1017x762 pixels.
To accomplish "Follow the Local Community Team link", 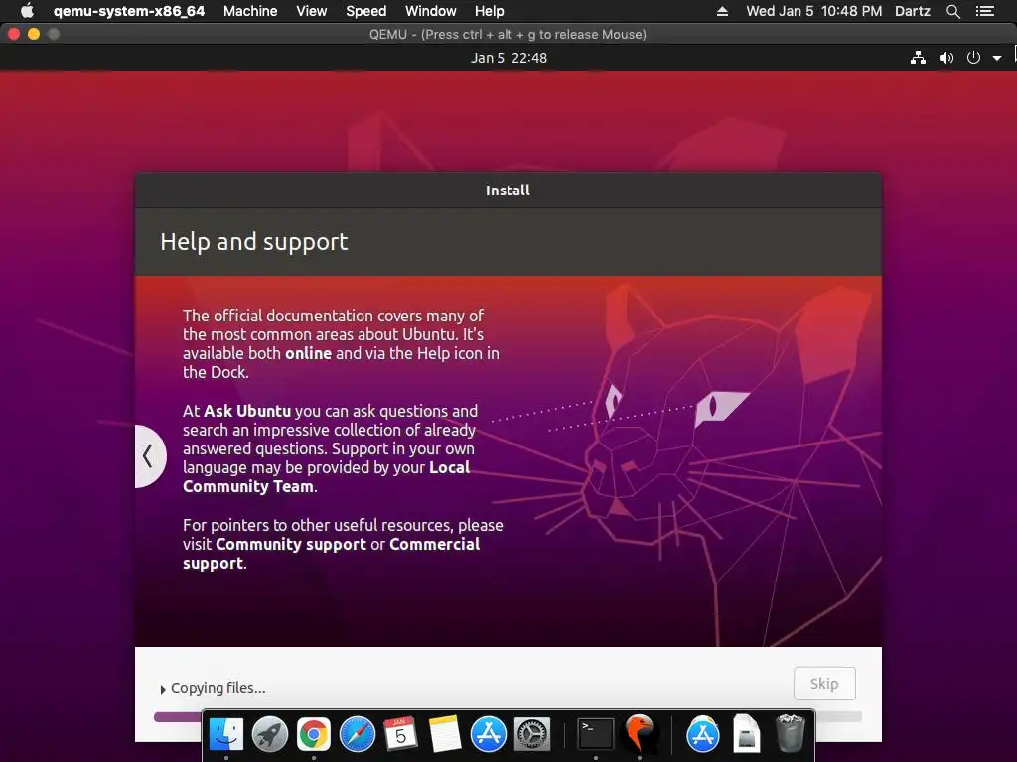I will [x=326, y=477].
